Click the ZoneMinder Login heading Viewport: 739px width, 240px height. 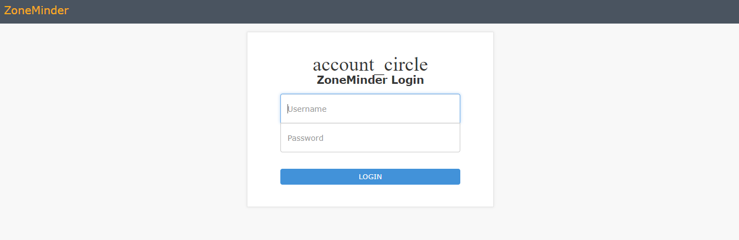point(370,80)
